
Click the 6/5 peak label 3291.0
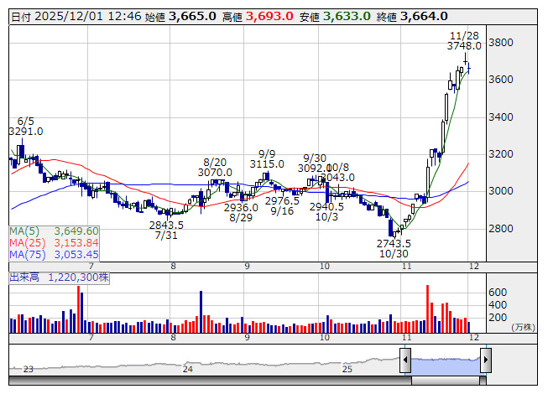25,131
